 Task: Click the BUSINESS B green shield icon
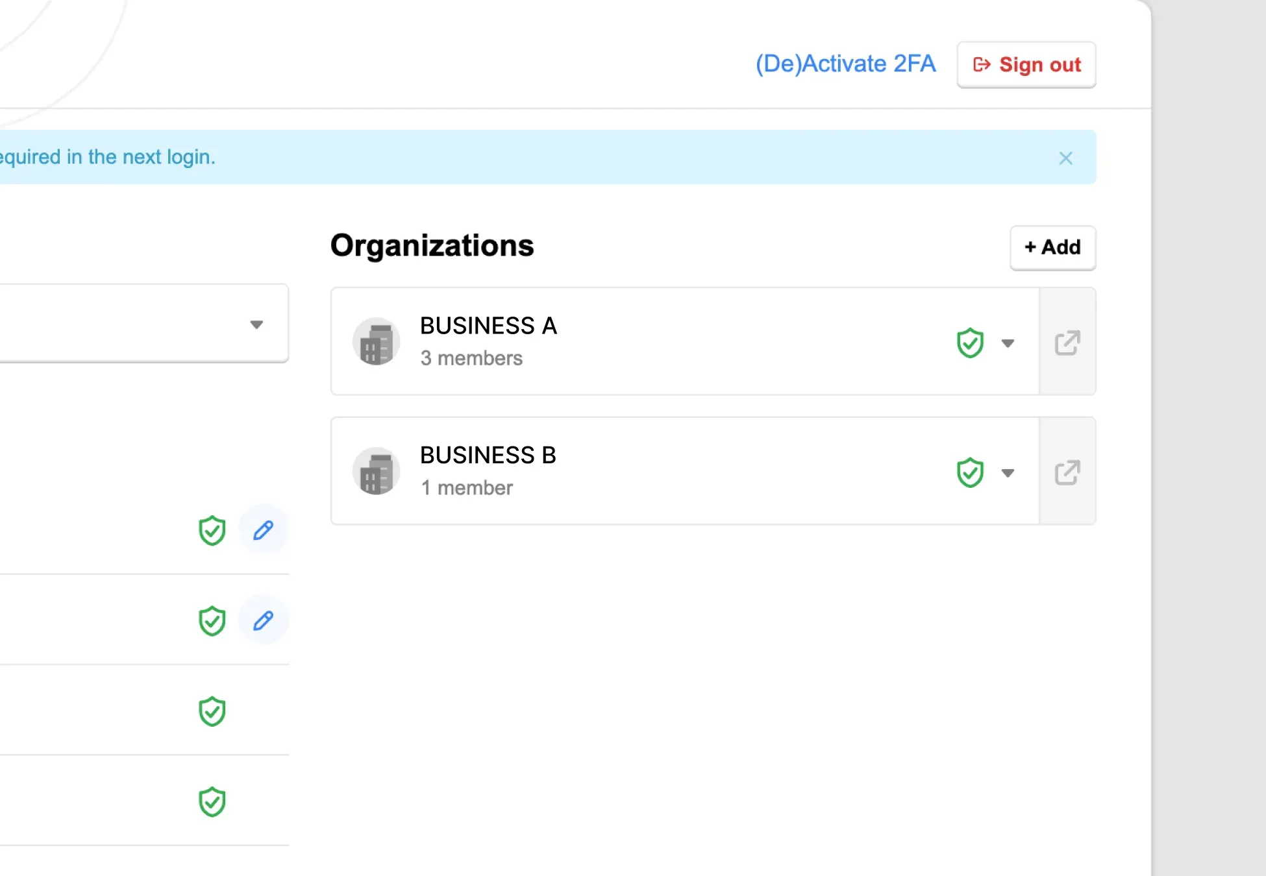point(970,472)
